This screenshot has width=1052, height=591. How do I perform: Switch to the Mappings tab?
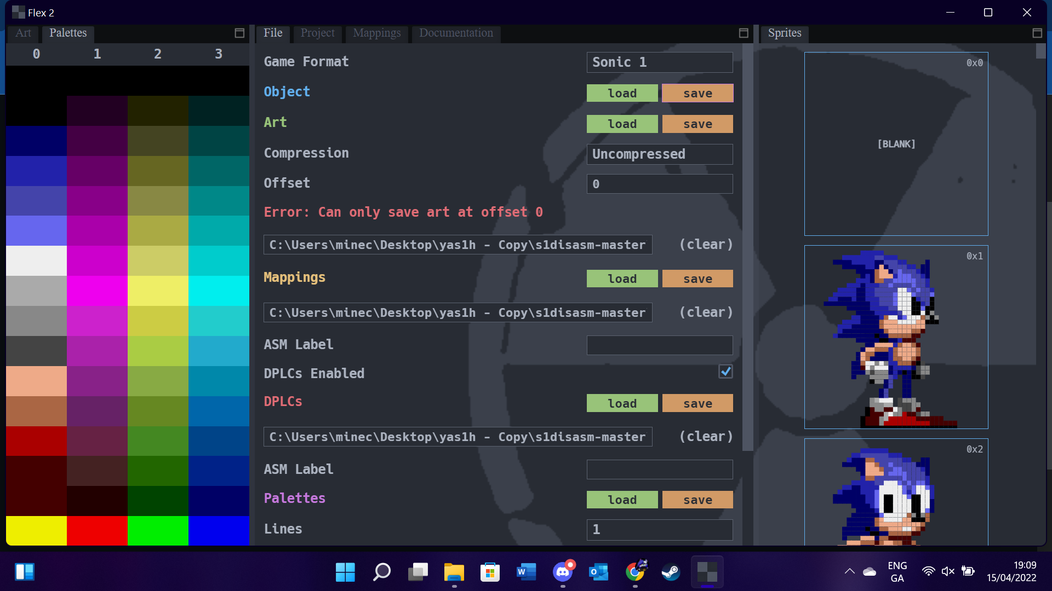(376, 33)
